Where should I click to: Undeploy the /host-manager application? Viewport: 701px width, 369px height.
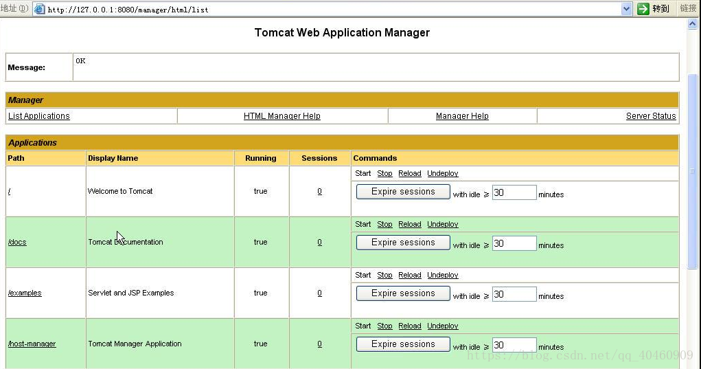click(443, 326)
